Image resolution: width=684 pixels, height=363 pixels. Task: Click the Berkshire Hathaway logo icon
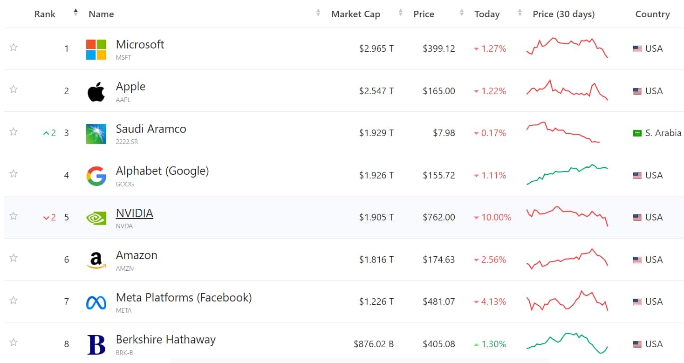pos(96,345)
